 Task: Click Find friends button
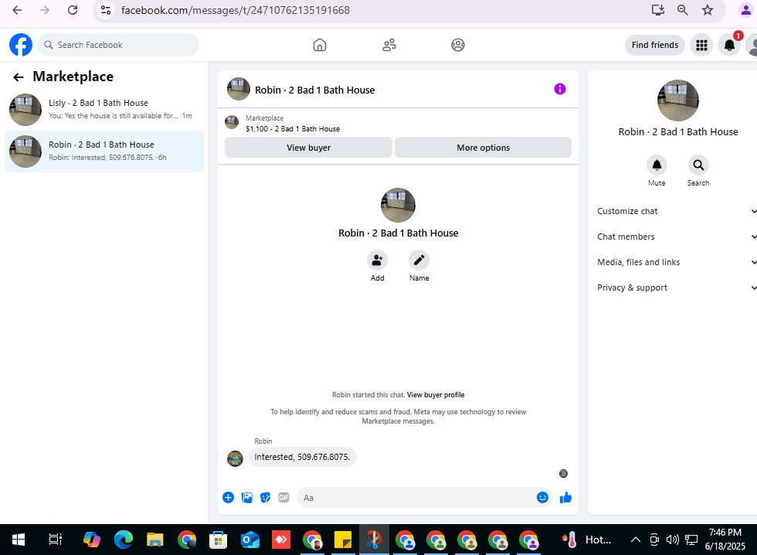coord(655,45)
